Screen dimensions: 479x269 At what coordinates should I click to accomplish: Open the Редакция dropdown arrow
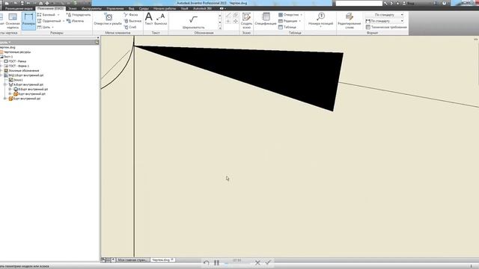pyautogui.click(x=299, y=21)
